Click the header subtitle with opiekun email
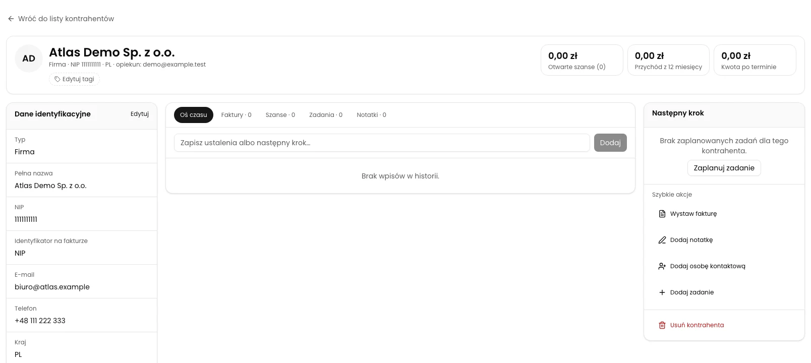Screen dimensions: 811x363 coord(127,65)
